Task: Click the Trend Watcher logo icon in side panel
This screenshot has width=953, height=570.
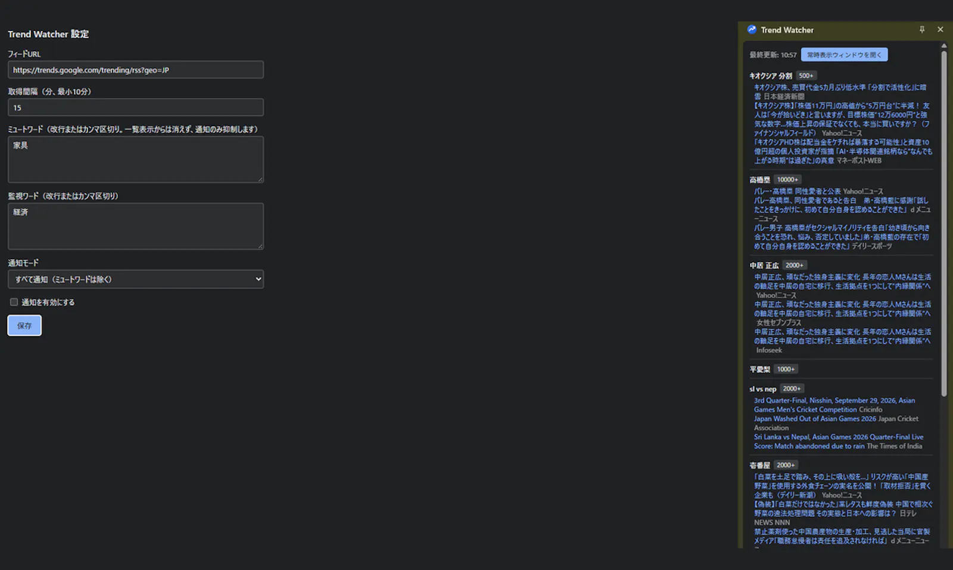Action: (x=752, y=30)
